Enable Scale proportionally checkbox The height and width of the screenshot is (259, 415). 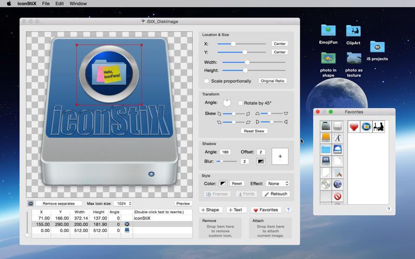point(207,81)
